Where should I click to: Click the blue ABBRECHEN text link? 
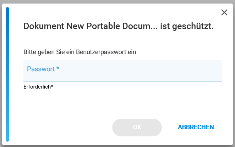pyautogui.click(x=196, y=127)
